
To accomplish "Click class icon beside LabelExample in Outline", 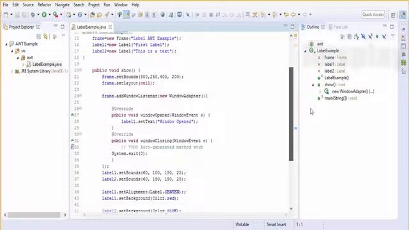I will pos(312,50).
